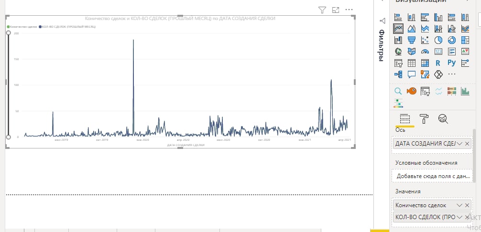
Task: Click the lower zoom slider handle
Action: (x=9, y=137)
